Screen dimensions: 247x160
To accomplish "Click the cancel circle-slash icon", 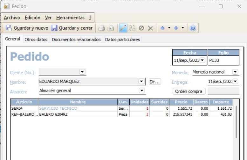I will click(x=141, y=28).
